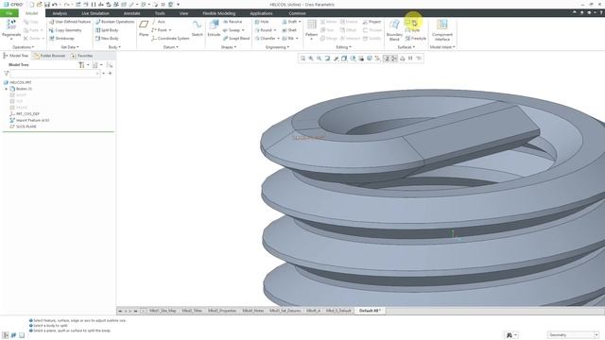Viewport: 605px width, 340px height.
Task: Create a new file from quick access toolbar
Action: [x=31, y=4]
